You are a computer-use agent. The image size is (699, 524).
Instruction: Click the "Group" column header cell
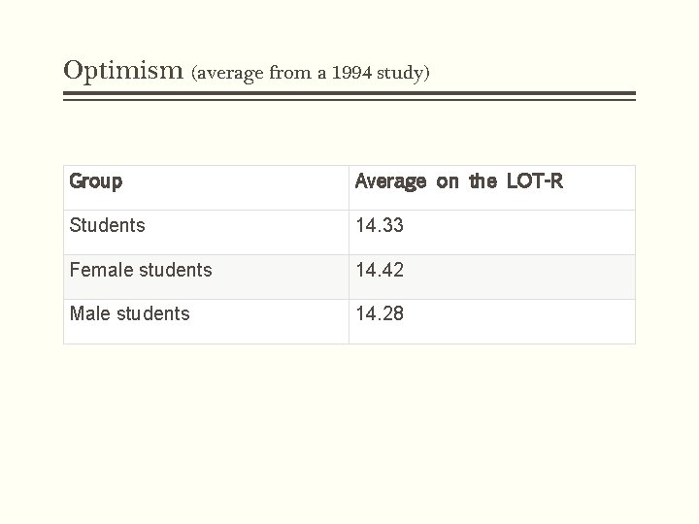(206, 187)
